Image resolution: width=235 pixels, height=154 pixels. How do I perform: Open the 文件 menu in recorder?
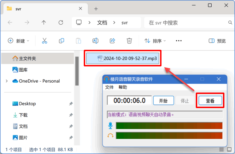(109, 87)
